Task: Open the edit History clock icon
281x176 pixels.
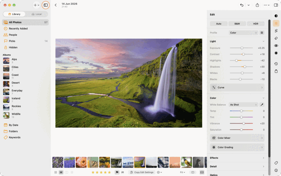Action: [x=276, y=64]
